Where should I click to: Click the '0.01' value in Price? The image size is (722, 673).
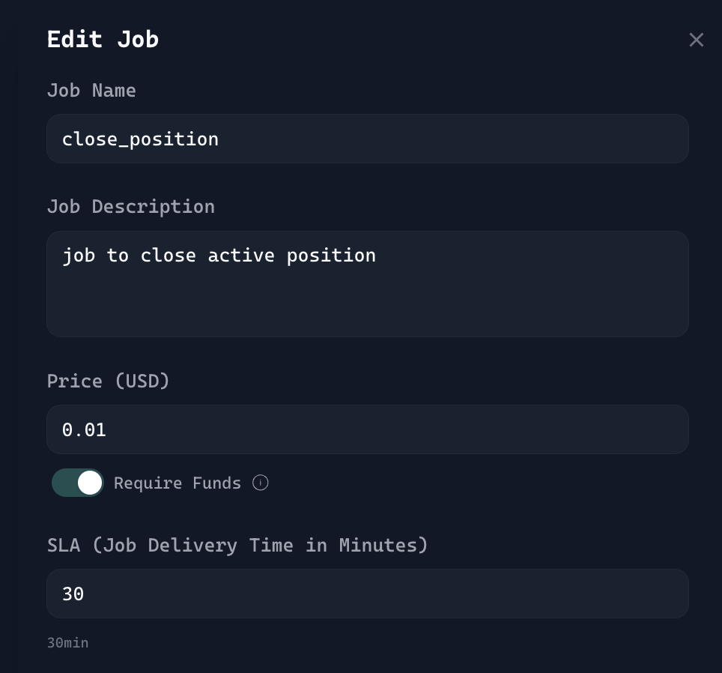click(84, 430)
